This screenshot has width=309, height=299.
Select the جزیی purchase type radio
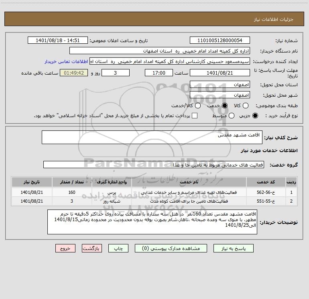point(255,116)
